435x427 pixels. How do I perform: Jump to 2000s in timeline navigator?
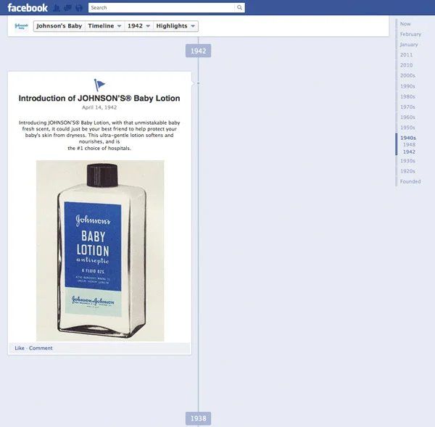(x=407, y=75)
